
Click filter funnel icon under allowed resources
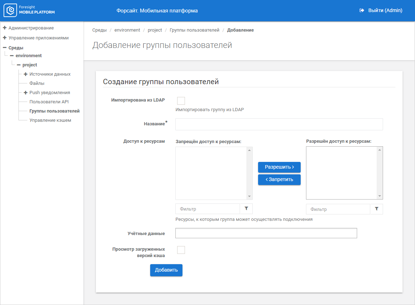(x=377, y=209)
